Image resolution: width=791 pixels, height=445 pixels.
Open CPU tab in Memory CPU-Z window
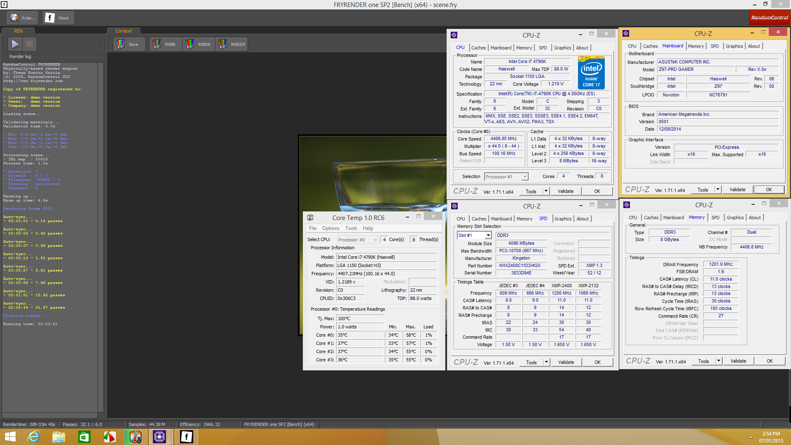click(x=633, y=218)
